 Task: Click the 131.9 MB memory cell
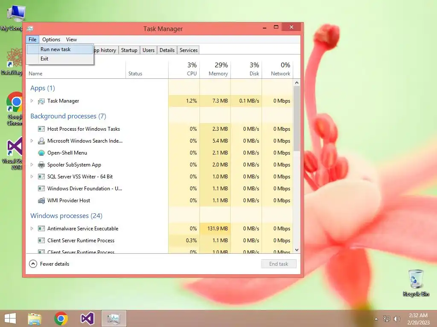(215, 229)
